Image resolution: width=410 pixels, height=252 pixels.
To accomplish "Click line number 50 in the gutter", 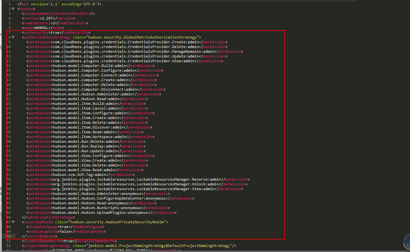I will pyautogui.click(x=9, y=236).
